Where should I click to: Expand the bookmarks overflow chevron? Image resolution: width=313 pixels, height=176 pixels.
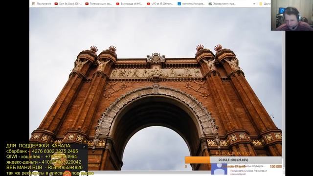tap(254, 3)
